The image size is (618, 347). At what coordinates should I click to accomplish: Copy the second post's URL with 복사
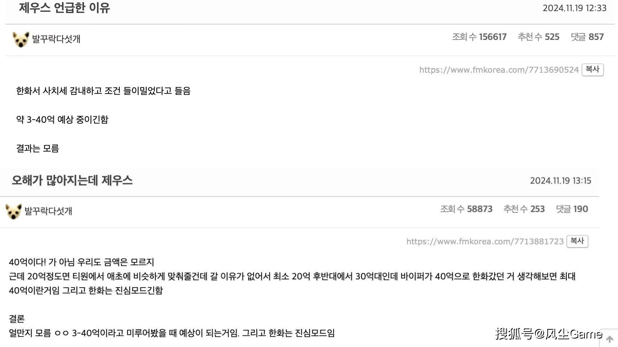[577, 241]
